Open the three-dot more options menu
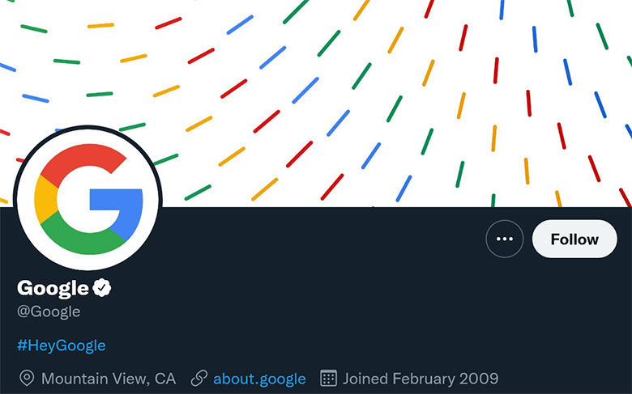The height and width of the screenshot is (394, 632). pos(505,239)
